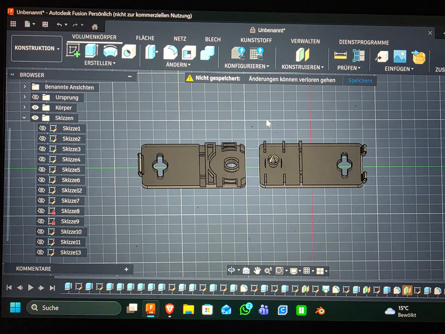Image resolution: width=445 pixels, height=334 pixels.
Task: Switch to the DIENSTPROGRAMME tab
Action: [x=364, y=43]
